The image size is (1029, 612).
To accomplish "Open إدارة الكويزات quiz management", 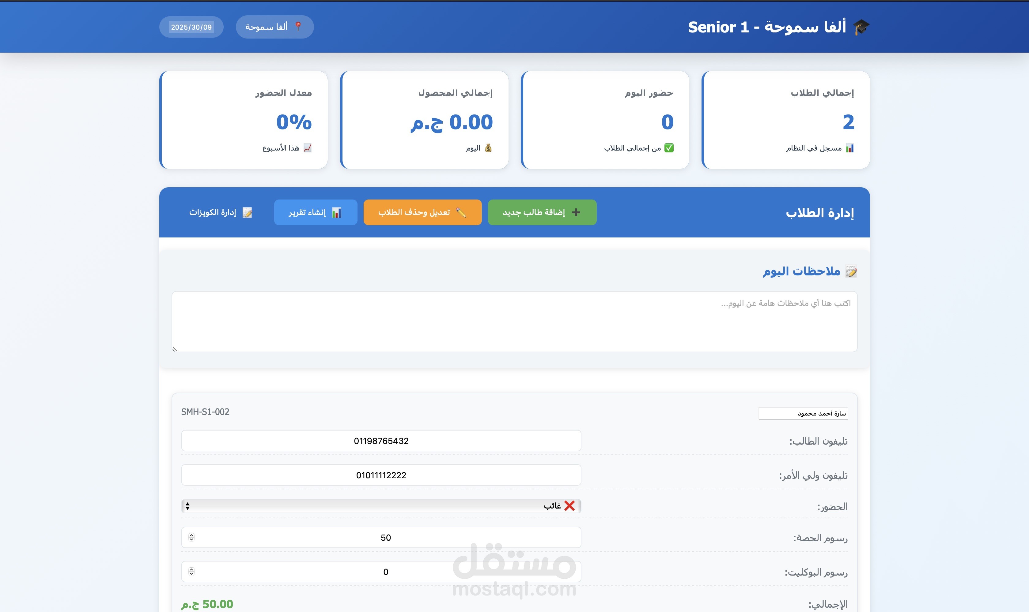I will tap(220, 212).
